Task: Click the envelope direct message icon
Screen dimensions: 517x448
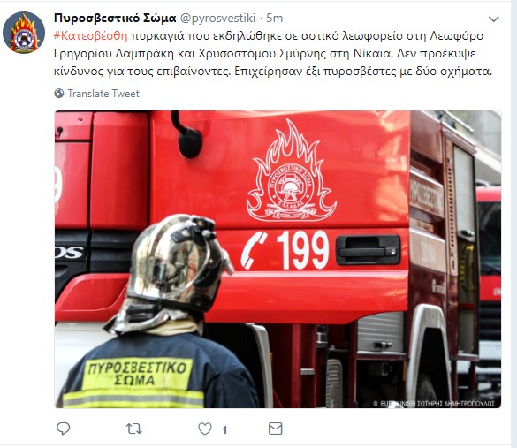Action: pyautogui.click(x=276, y=429)
